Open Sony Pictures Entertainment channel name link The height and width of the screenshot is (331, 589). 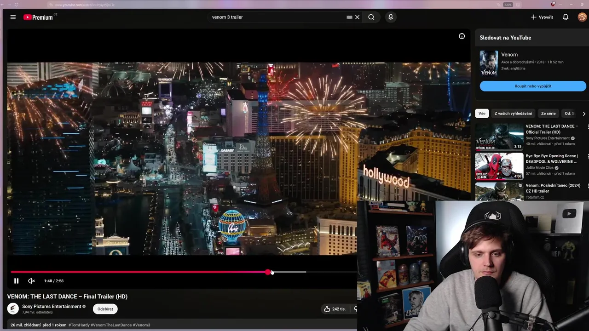[52, 306]
